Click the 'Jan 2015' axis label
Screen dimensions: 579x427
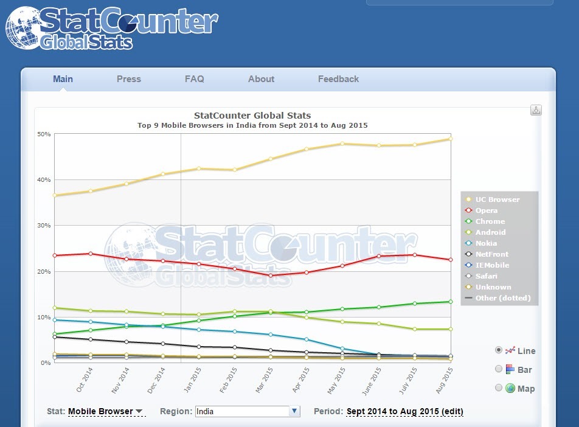click(x=192, y=380)
